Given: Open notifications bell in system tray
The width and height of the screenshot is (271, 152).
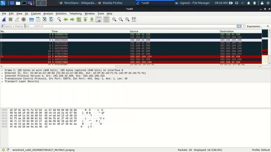Looking at the screenshot, I should (x=249, y=3).
